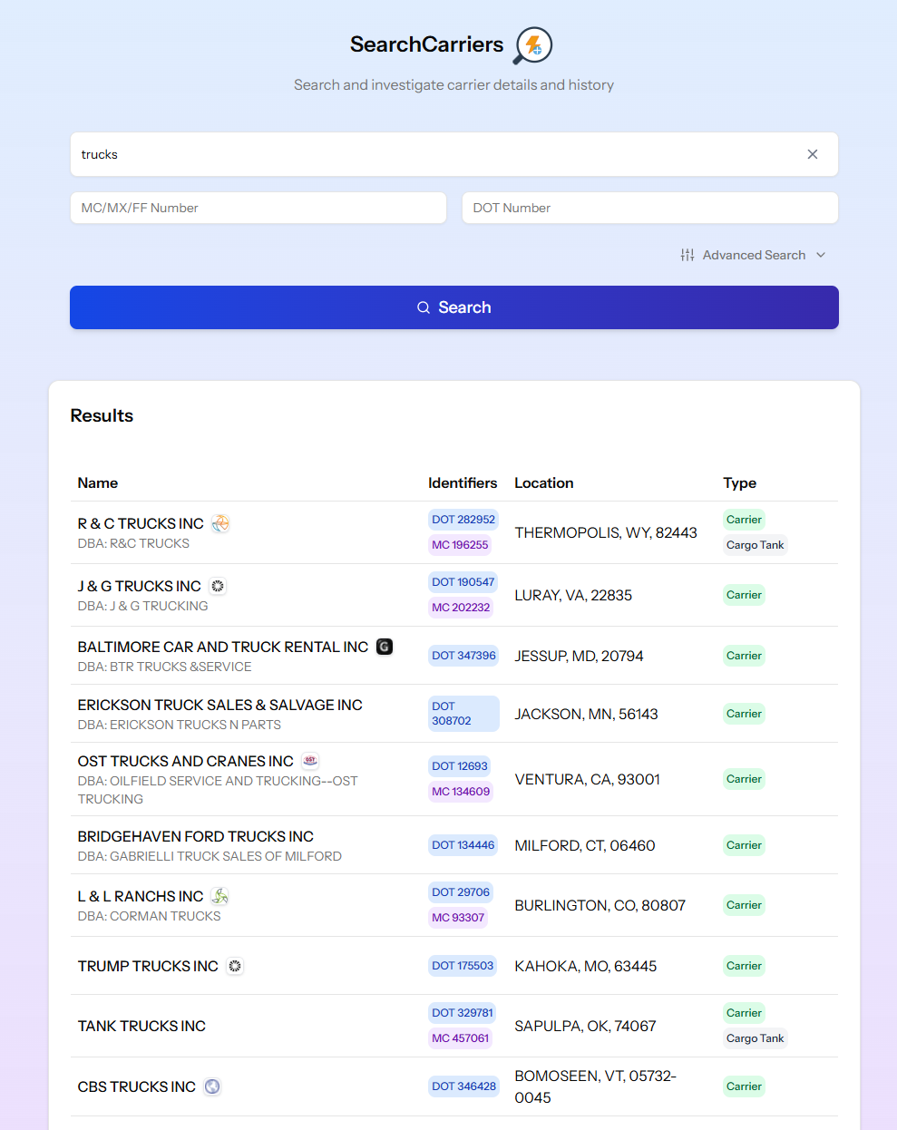Click the R & C Trucks company logo
The height and width of the screenshot is (1130, 897).
coord(220,523)
